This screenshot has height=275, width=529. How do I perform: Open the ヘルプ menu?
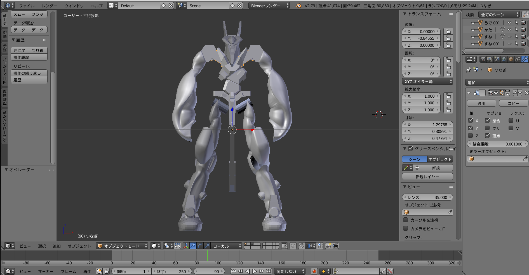pos(97,6)
